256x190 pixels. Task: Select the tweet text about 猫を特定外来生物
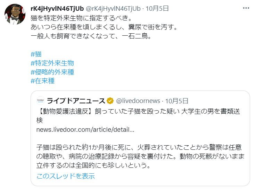[x=81, y=18]
